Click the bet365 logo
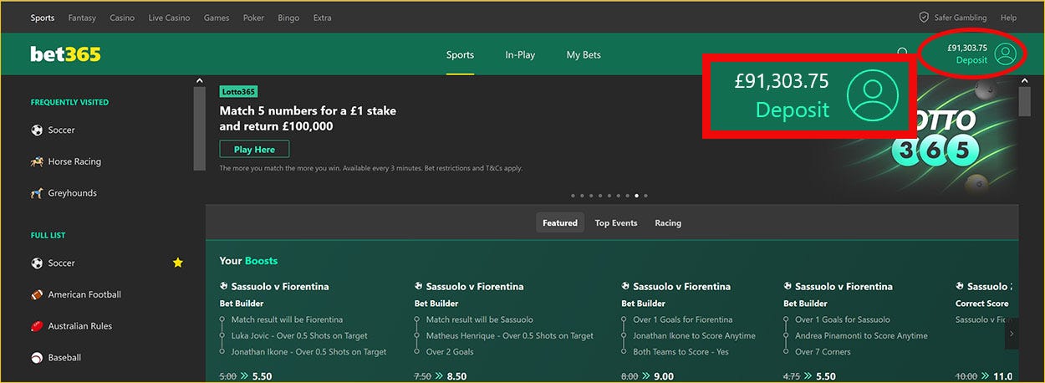The height and width of the screenshot is (383, 1045). [65, 54]
